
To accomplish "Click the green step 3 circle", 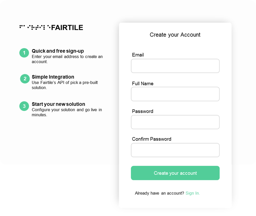I will (24, 106).
